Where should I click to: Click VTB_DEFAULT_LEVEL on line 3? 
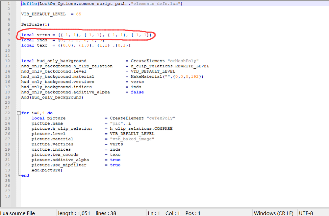click(x=43, y=14)
